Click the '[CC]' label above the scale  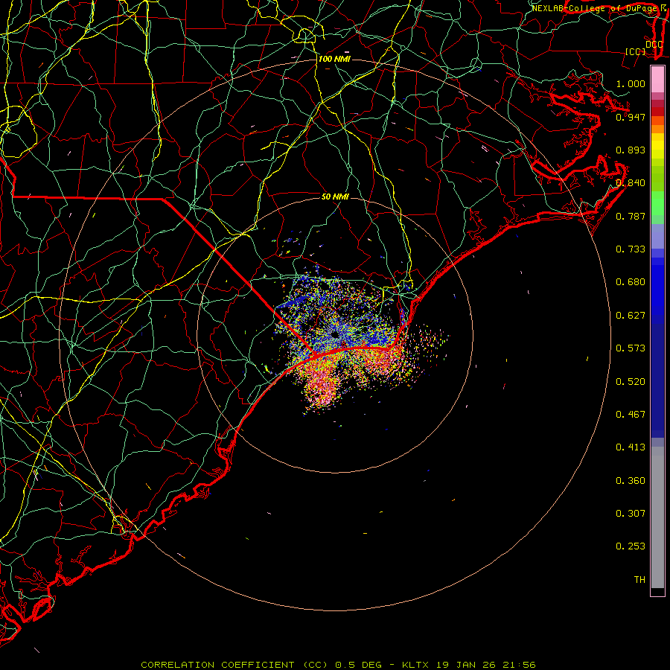pyautogui.click(x=636, y=51)
